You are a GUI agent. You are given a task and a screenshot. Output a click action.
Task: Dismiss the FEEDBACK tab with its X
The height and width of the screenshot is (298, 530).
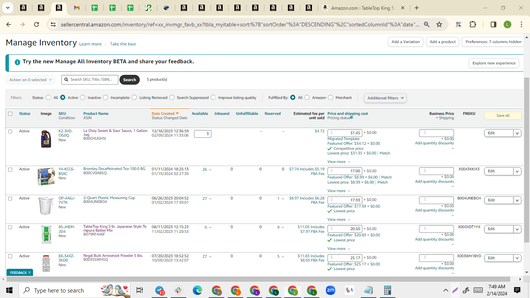click(29, 273)
